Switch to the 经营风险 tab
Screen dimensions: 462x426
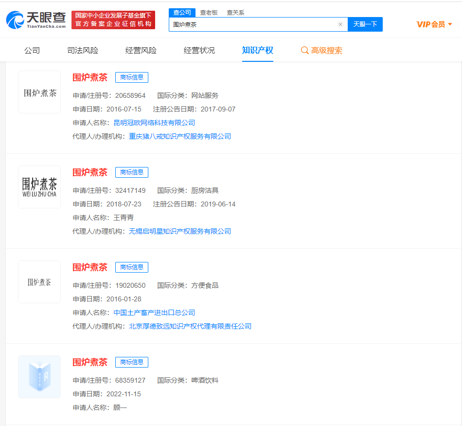point(141,51)
